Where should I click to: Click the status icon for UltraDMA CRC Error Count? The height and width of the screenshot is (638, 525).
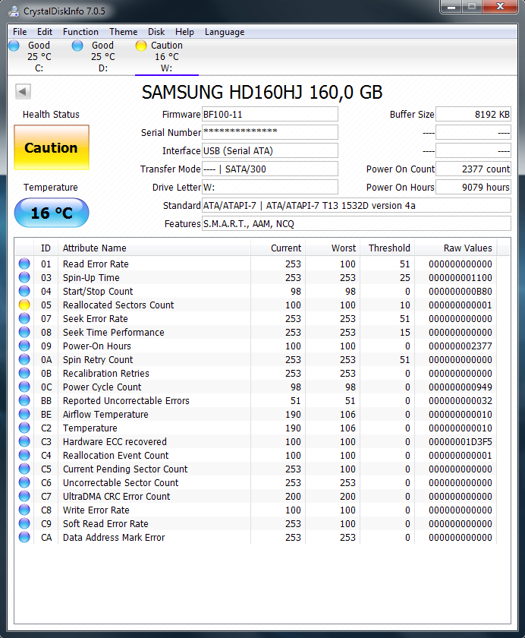[24, 497]
